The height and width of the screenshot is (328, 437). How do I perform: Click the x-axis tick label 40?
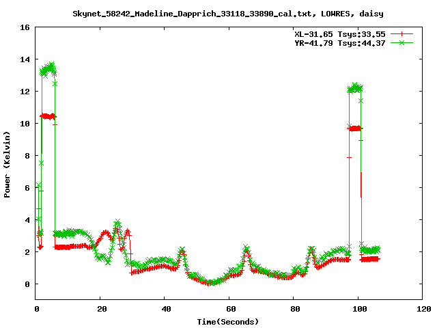[166, 309]
